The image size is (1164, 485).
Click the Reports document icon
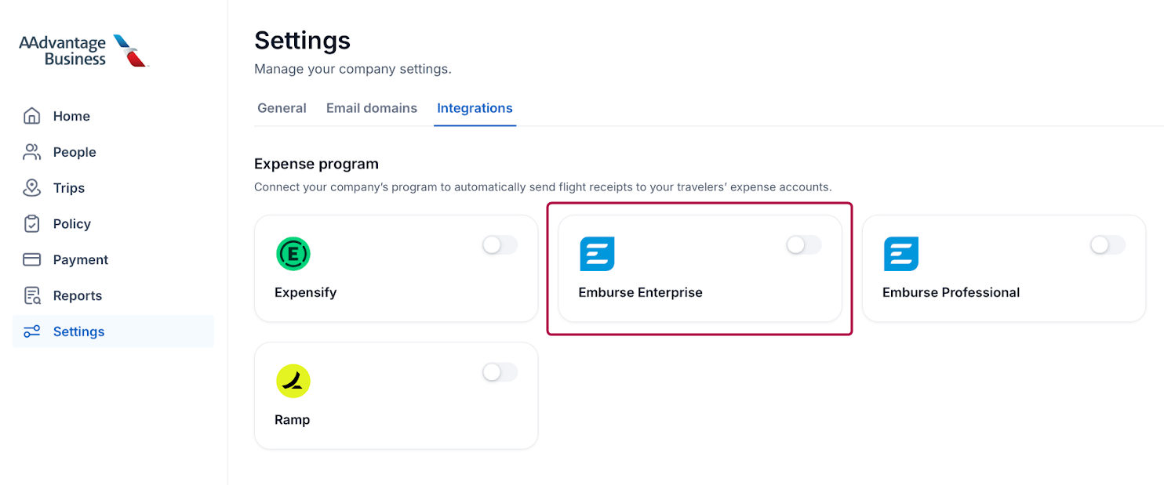click(x=32, y=295)
